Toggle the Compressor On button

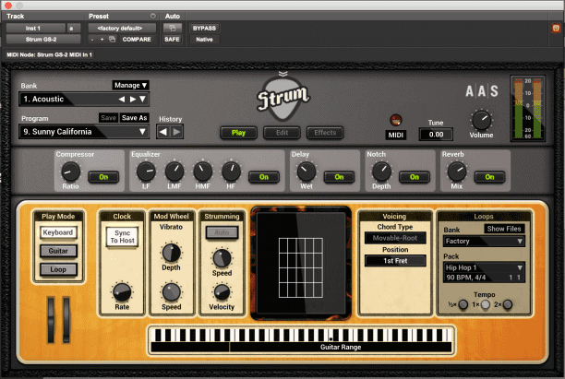click(103, 177)
